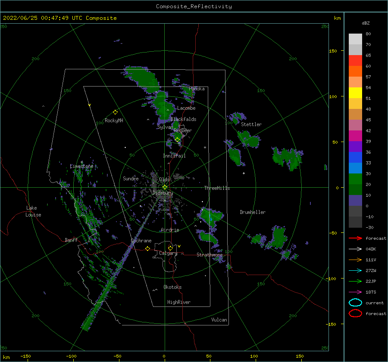Click the Lacombe town label
This screenshot has width=388, height=362.
(186, 108)
